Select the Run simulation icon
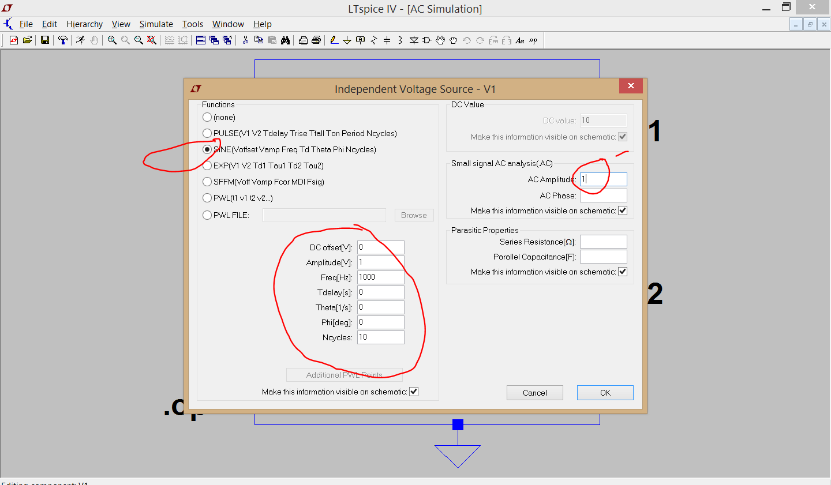The width and height of the screenshot is (831, 485). [80, 40]
